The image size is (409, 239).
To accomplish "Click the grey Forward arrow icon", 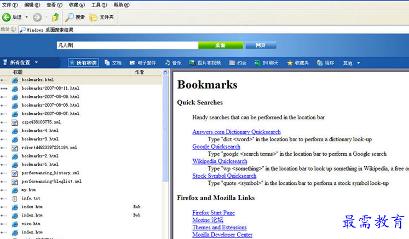I will tap(37, 17).
